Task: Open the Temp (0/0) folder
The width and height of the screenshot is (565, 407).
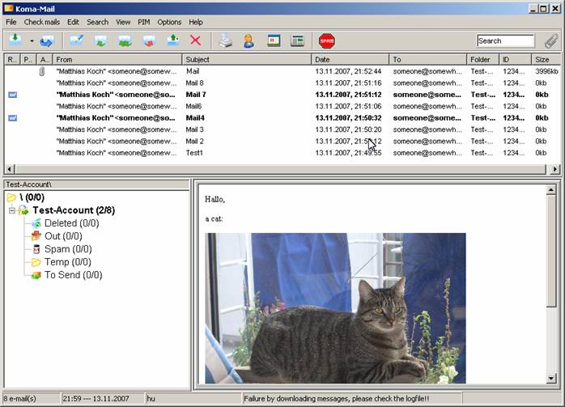Action: click(x=68, y=262)
